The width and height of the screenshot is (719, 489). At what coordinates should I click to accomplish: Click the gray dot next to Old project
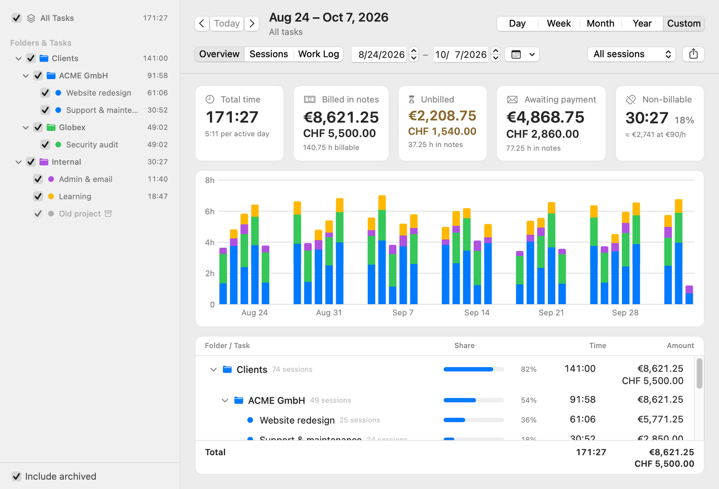coord(51,213)
